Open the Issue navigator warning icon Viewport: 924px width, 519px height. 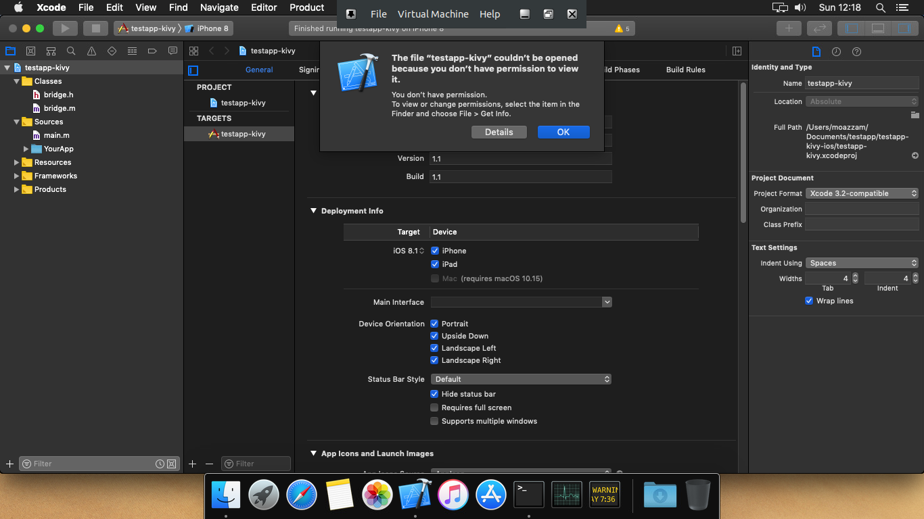pos(91,51)
